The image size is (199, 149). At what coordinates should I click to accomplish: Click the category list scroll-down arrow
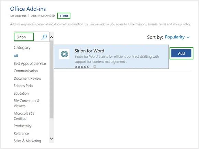[x=52, y=138]
